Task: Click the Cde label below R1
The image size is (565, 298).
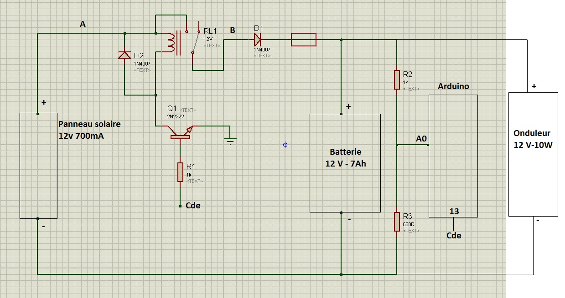Action: point(193,205)
